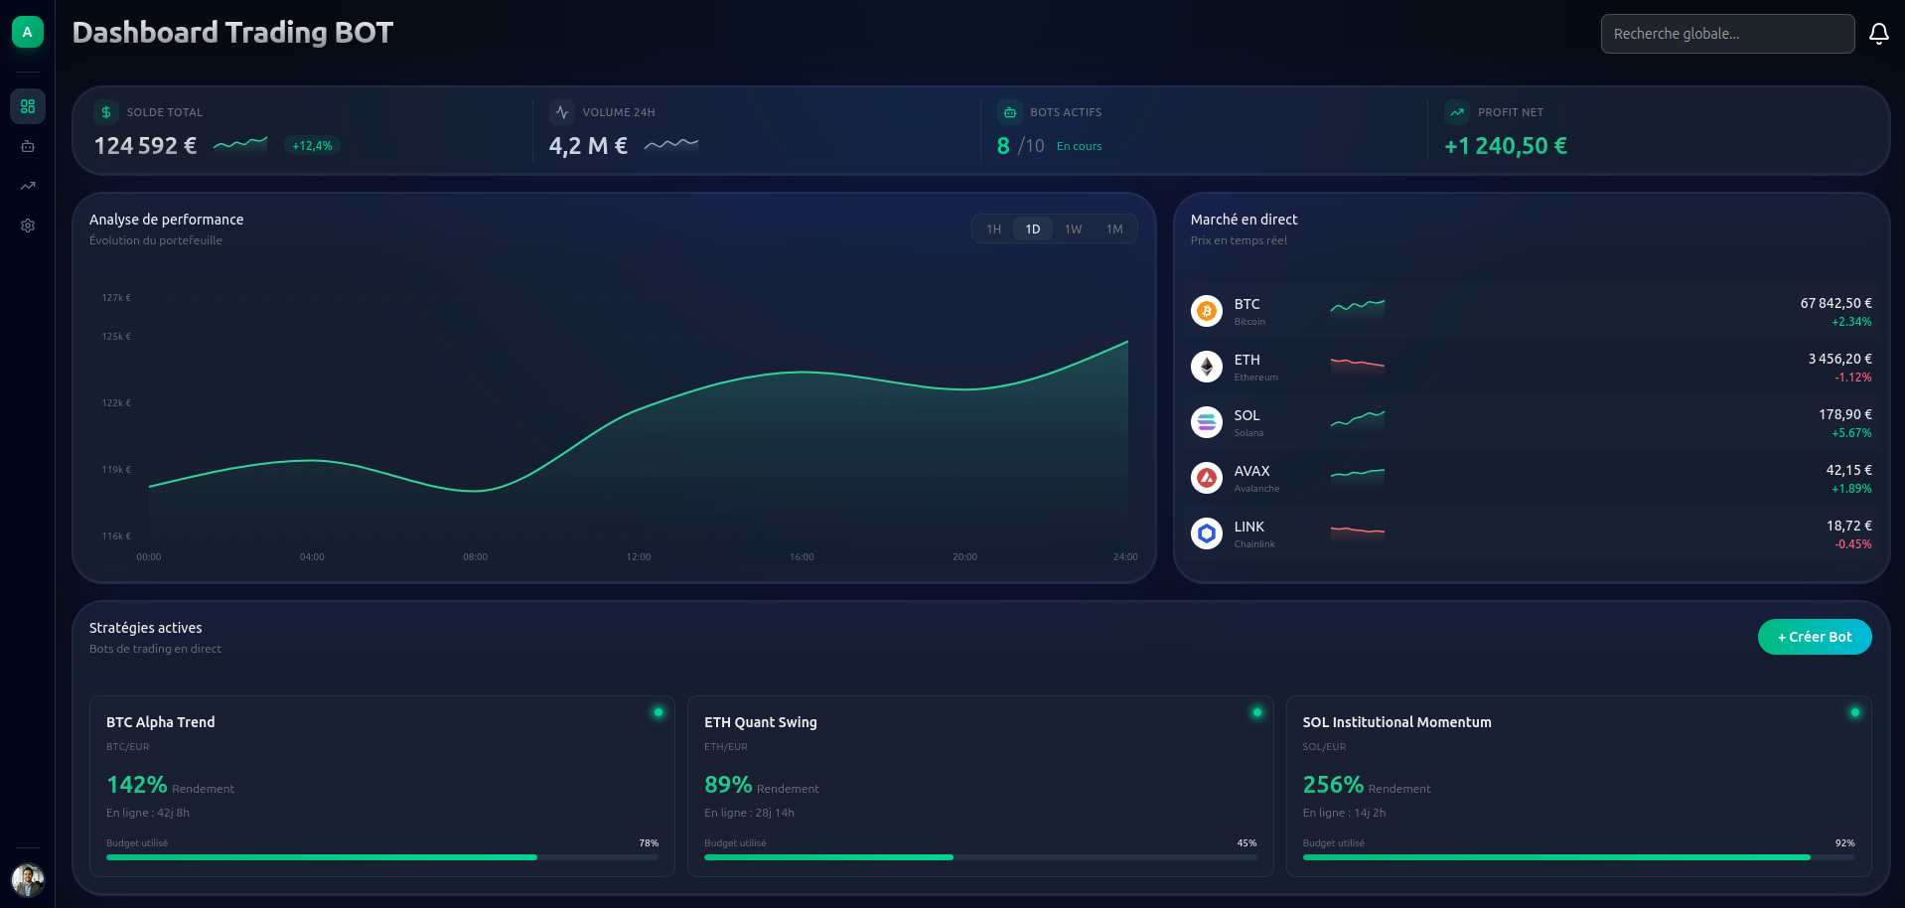Switch chart period to 1W
Screen dimensions: 1905x908
pos(1074,228)
